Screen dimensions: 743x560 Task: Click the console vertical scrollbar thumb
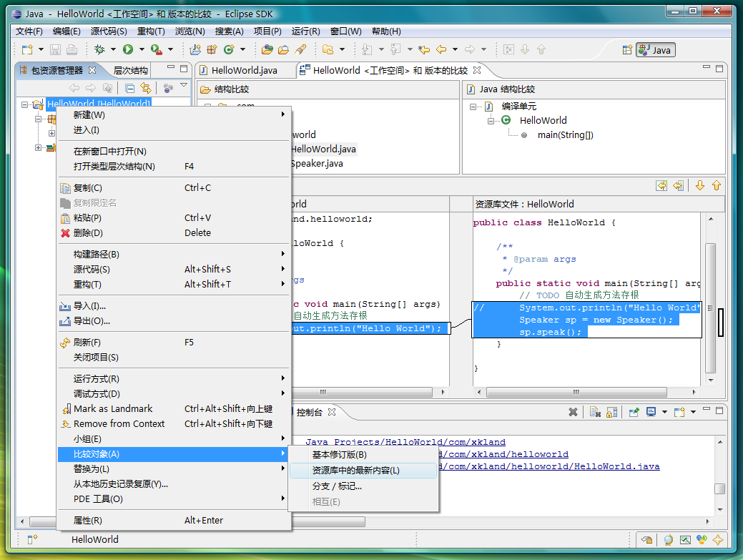tap(720, 488)
